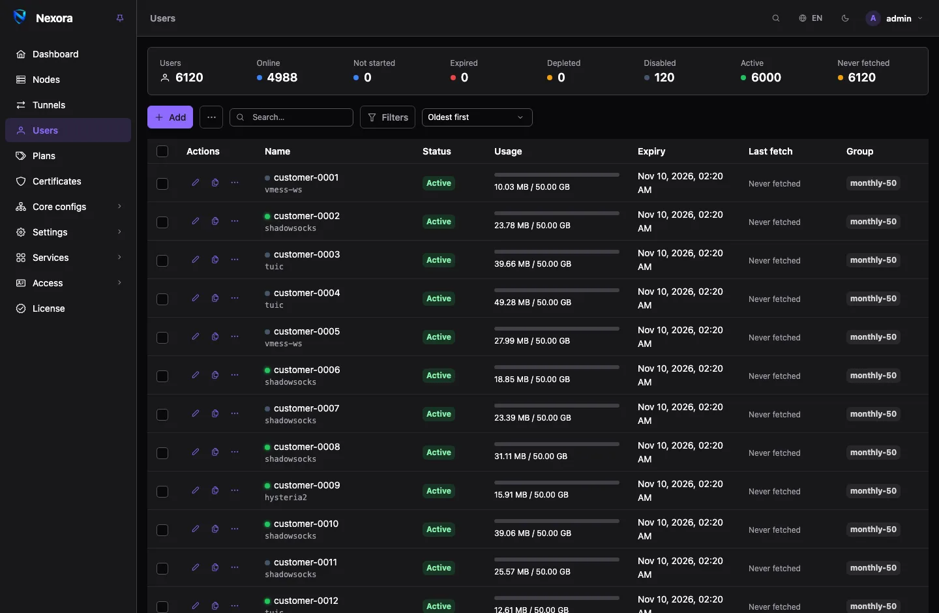Select checkbox for customer-0001 row
This screenshot has width=939, height=613.
[x=162, y=184]
